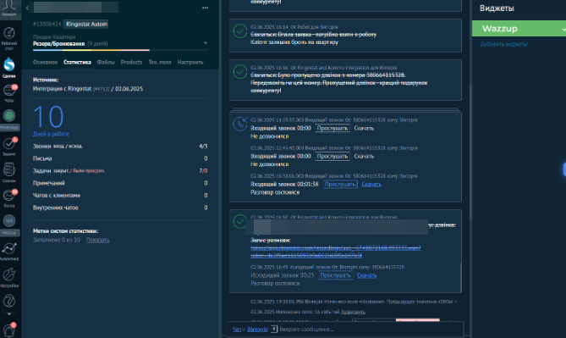Click the Ringostat Autom tag
This screenshot has width=566, height=338.
coord(86,25)
